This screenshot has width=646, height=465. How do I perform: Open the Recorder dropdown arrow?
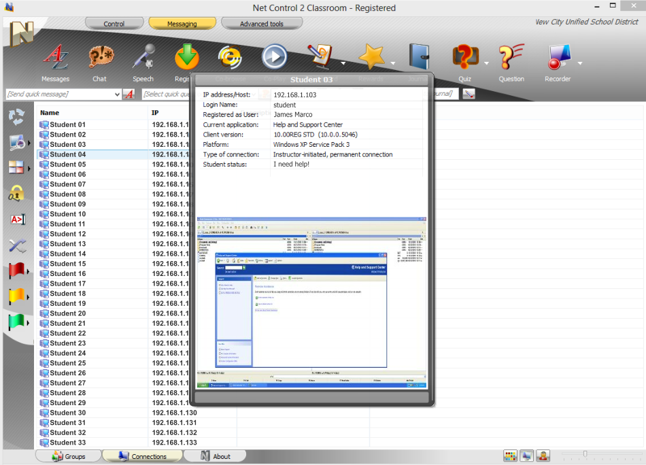pos(580,63)
